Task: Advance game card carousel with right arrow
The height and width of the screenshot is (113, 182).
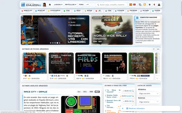Action: (x=159, y=66)
